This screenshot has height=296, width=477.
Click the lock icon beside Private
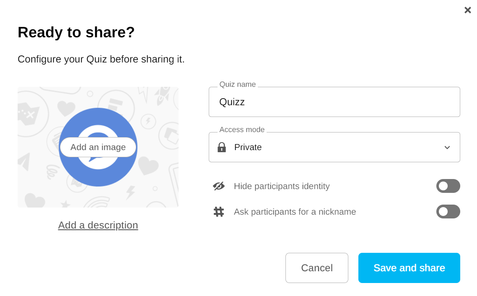click(x=222, y=147)
